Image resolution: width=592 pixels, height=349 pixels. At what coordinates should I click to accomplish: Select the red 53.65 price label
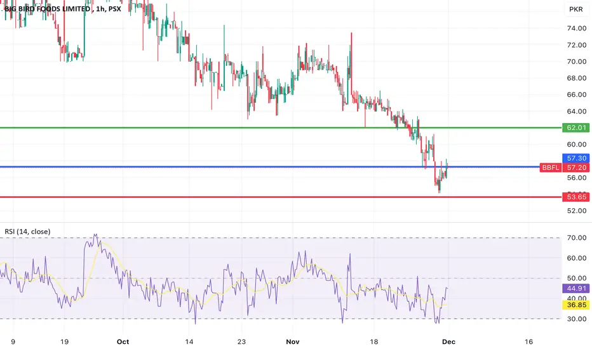575,197
